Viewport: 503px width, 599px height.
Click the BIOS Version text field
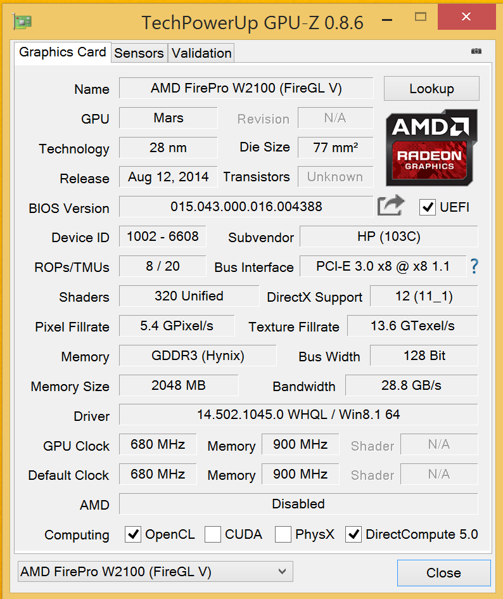click(x=246, y=207)
